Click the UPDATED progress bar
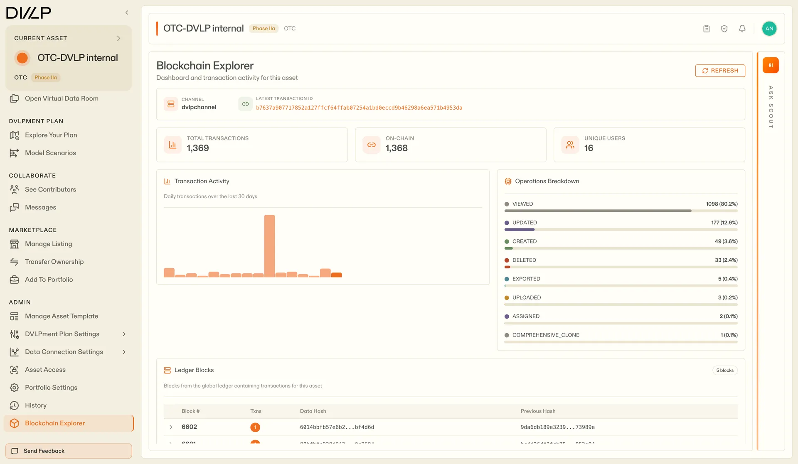Viewport: 798px width, 464px height. [621, 230]
